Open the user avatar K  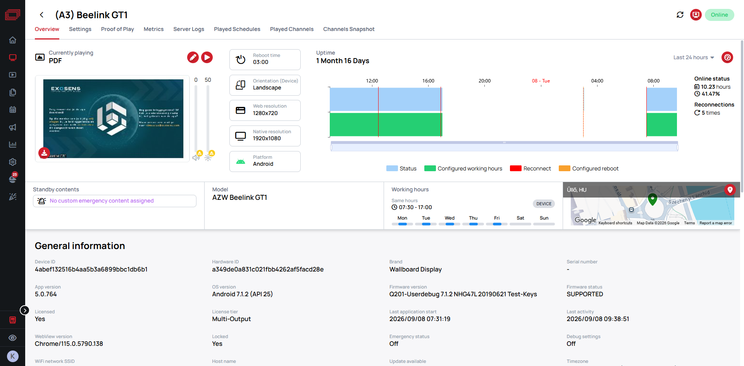13,356
